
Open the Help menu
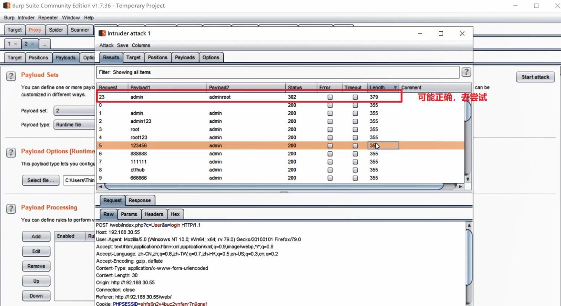[x=89, y=18]
